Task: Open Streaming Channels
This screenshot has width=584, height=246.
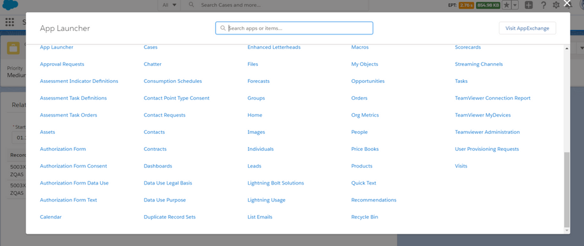Action: pos(479,64)
